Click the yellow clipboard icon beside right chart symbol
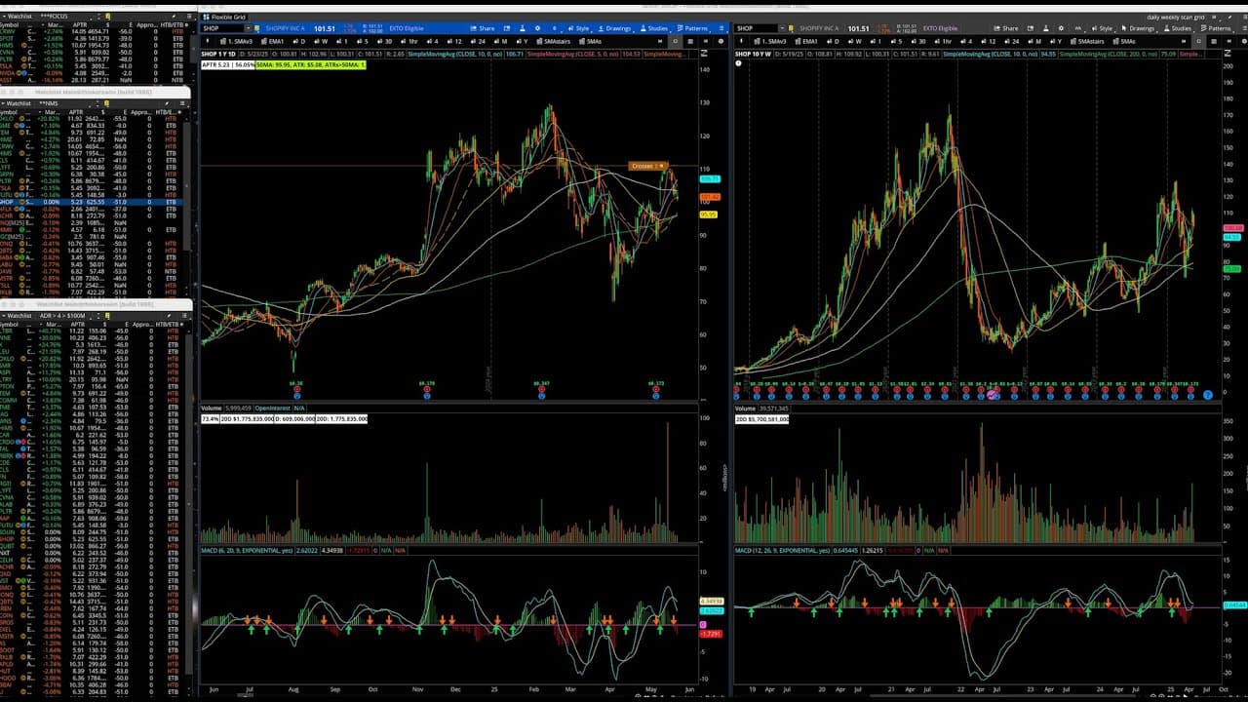The height and width of the screenshot is (702, 1248). click(791, 28)
